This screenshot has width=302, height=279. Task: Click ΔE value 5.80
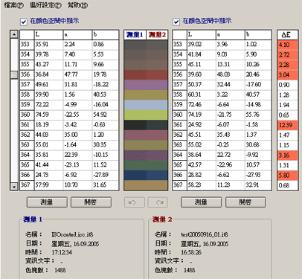[287, 175]
